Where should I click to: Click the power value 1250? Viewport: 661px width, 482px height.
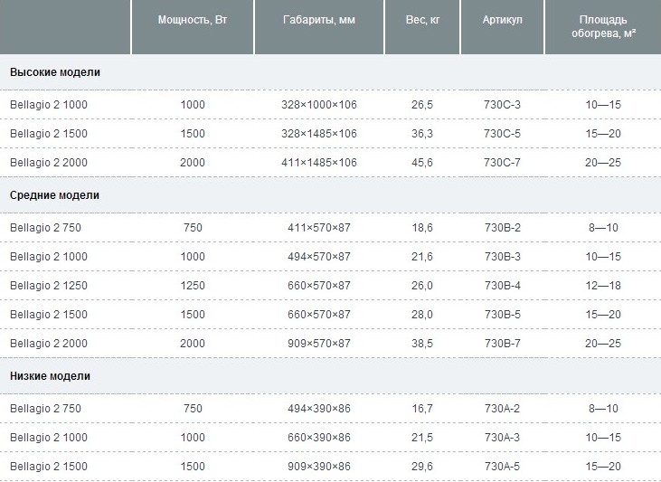click(193, 286)
